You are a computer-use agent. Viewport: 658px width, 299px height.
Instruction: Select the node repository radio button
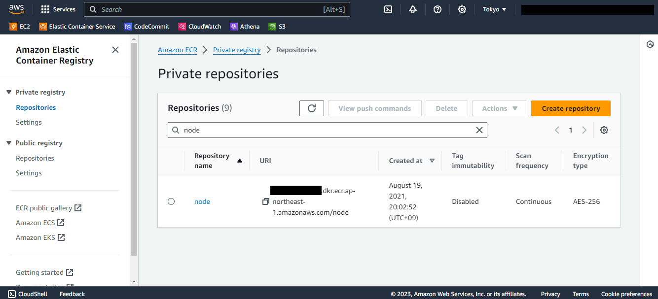coord(171,201)
